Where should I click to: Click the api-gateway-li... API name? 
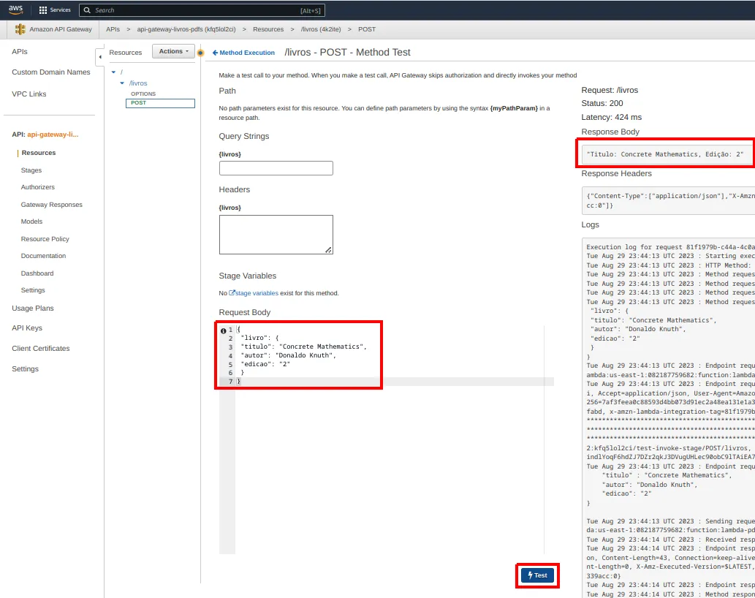click(53, 135)
